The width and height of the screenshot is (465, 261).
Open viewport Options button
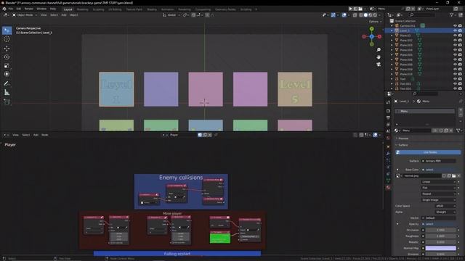375,22
